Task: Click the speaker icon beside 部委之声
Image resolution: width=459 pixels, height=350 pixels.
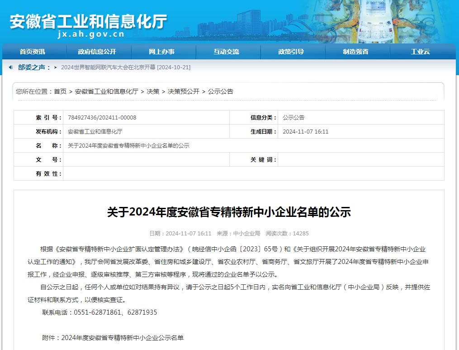Action: coord(11,67)
